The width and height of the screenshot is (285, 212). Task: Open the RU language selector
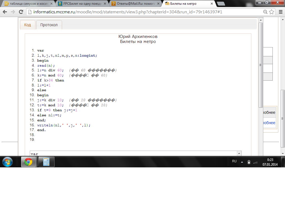pos(234,161)
